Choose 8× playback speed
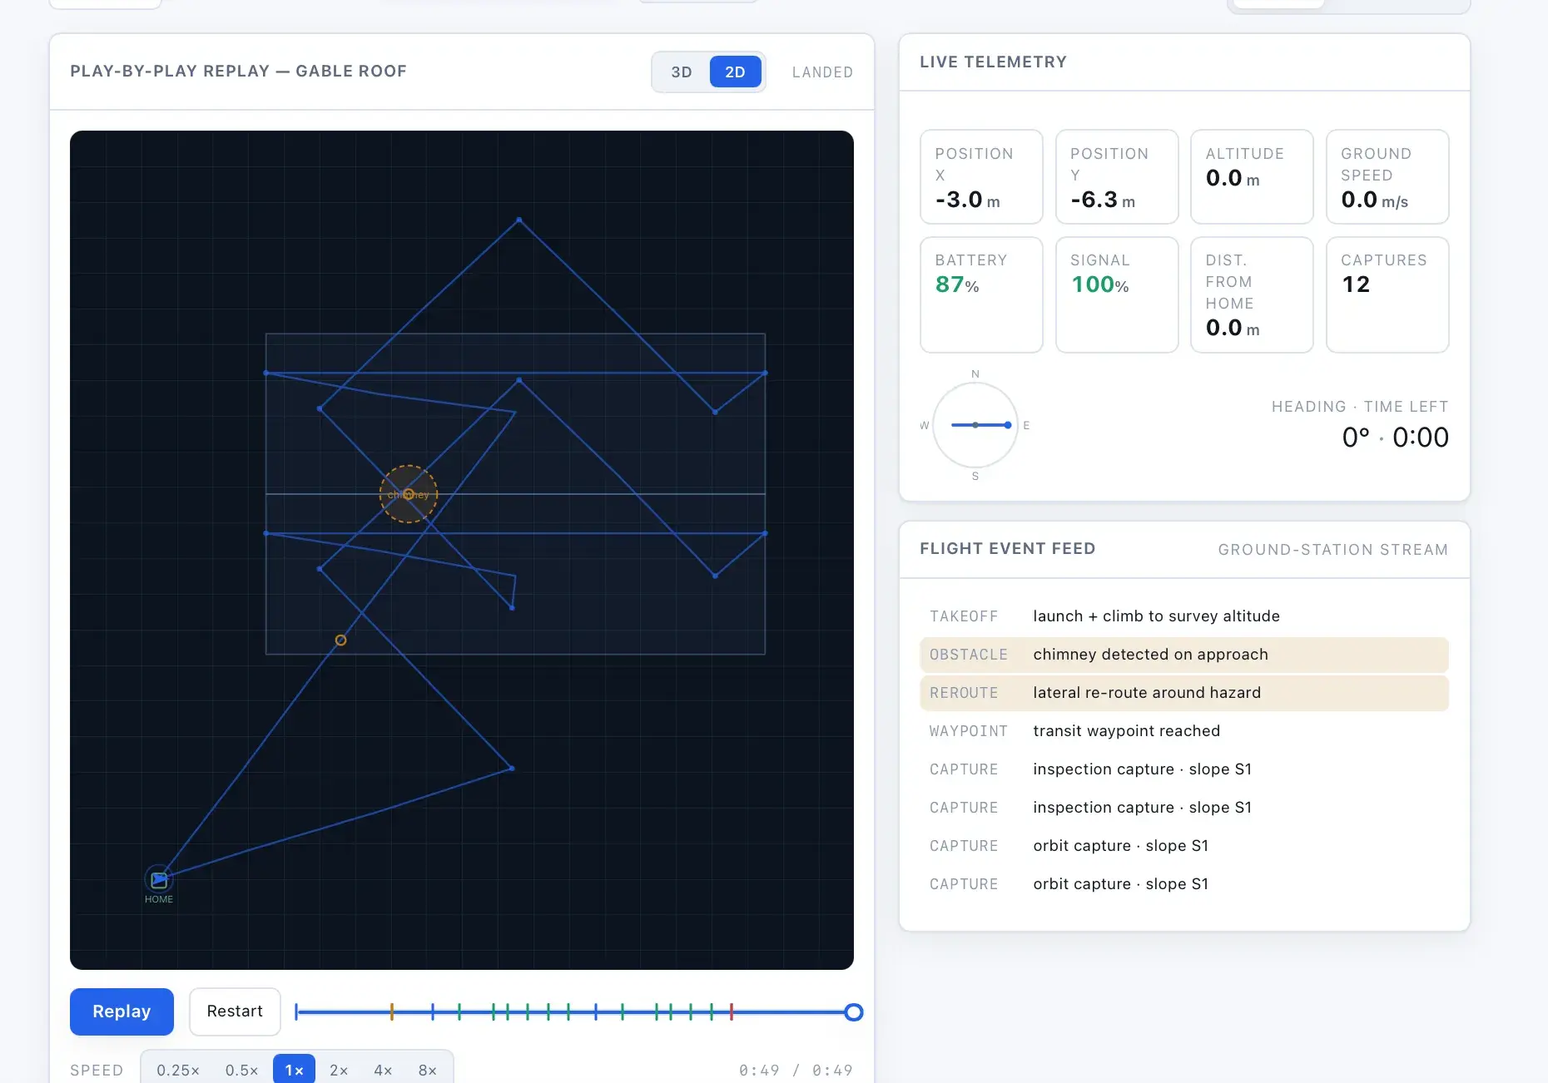The height and width of the screenshot is (1083, 1548). pos(427,1070)
